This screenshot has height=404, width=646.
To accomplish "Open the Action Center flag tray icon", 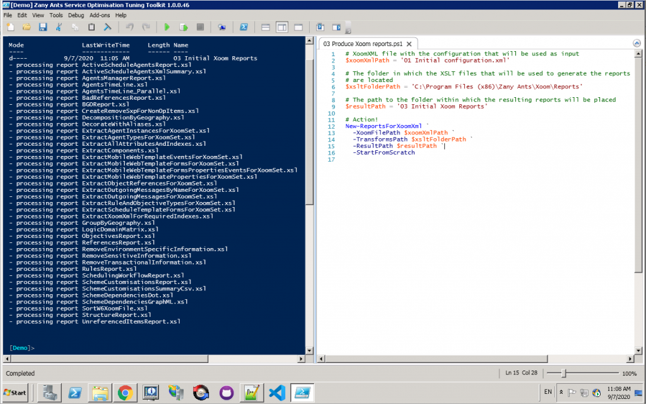I will click(x=572, y=393).
